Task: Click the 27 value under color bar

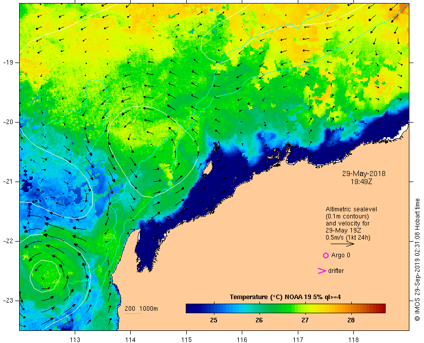Action: (305, 320)
